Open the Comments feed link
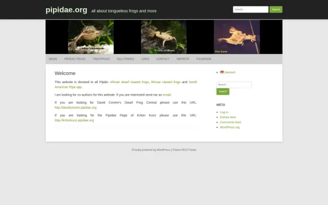This screenshot has height=205, width=328. point(231,122)
